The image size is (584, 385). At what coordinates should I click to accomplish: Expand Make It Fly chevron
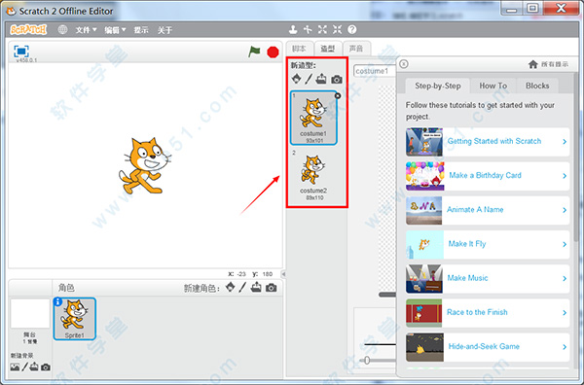click(x=565, y=244)
